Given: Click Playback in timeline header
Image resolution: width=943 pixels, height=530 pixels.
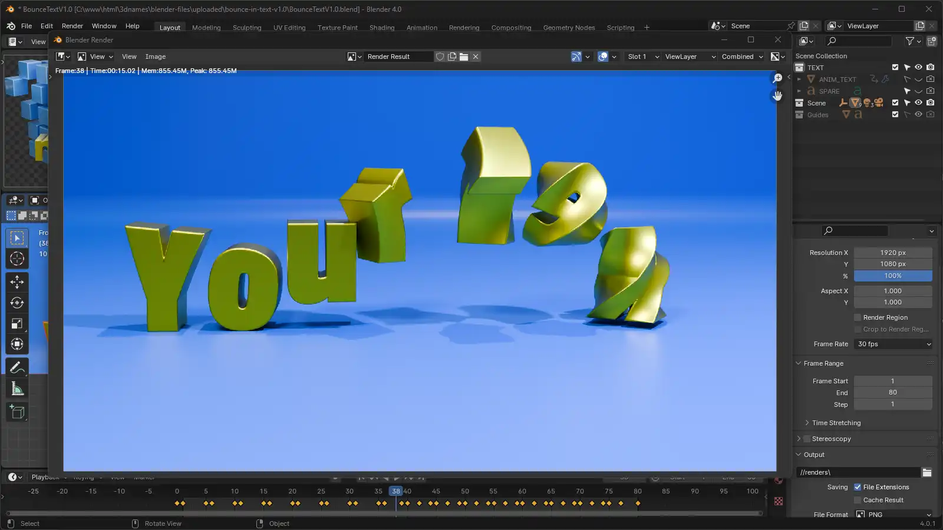Looking at the screenshot, I should 45,476.
